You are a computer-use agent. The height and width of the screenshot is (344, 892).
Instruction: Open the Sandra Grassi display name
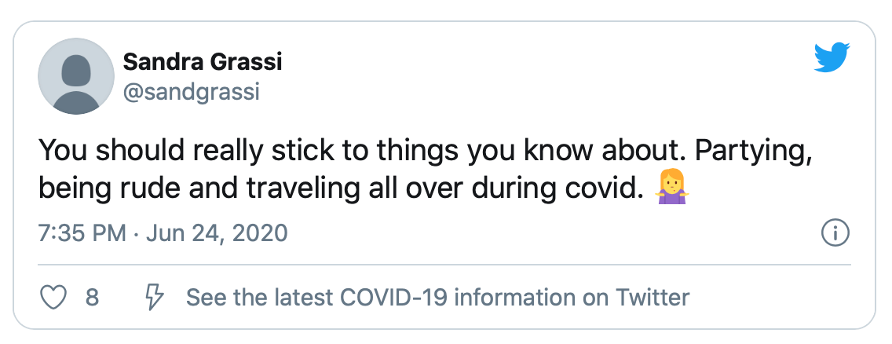[x=202, y=62]
